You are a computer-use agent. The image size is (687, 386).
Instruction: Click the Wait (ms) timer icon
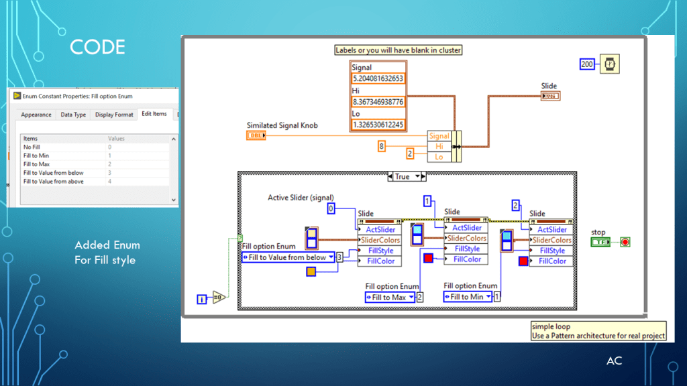pyautogui.click(x=610, y=64)
